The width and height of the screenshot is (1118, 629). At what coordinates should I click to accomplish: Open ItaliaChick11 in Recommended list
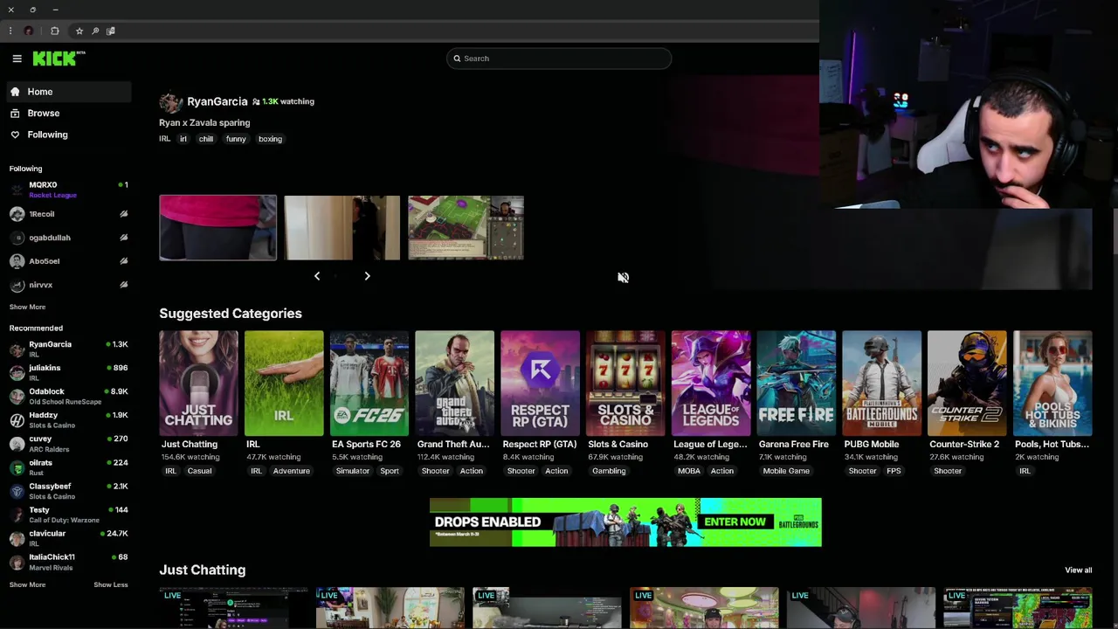tap(69, 561)
